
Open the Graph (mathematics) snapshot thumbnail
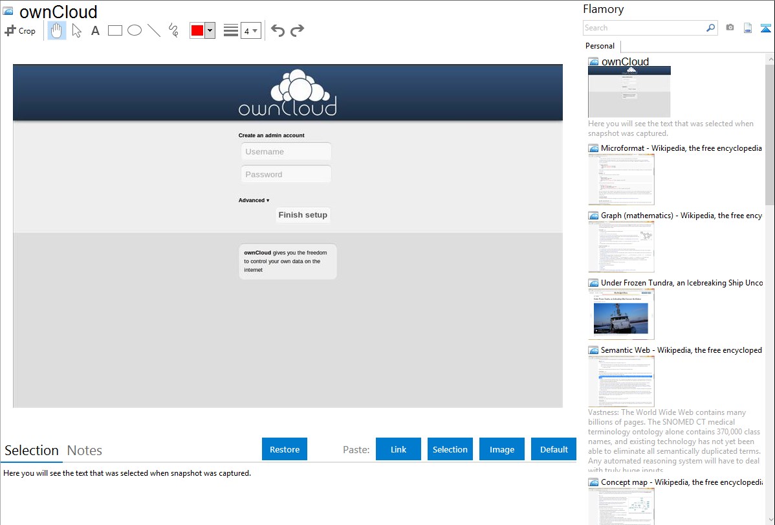click(621, 247)
